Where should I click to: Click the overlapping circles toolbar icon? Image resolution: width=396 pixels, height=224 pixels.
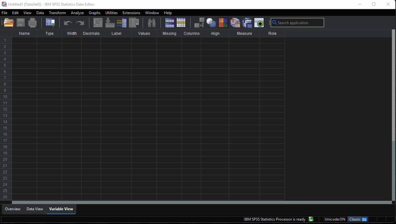(211, 23)
